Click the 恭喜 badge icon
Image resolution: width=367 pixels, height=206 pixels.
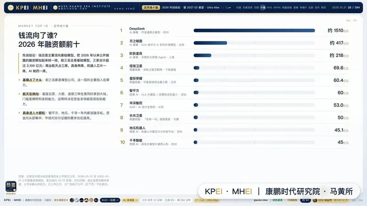pos(11,187)
